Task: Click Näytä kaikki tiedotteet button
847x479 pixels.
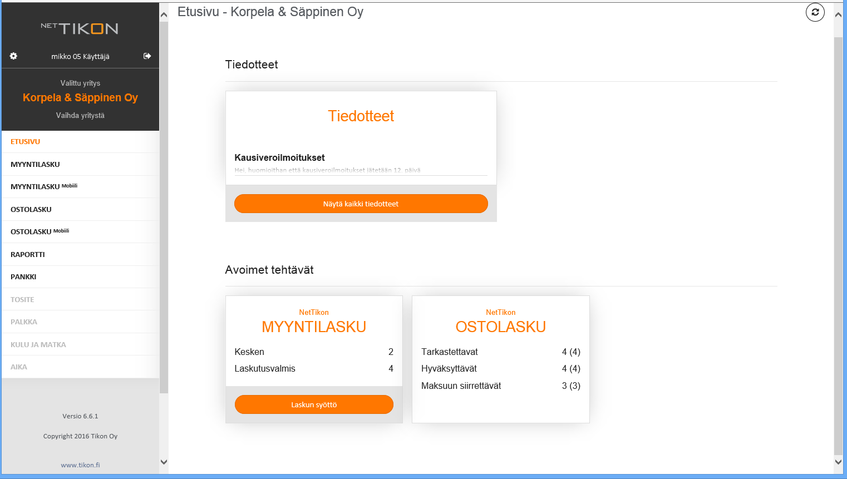Action: click(361, 204)
